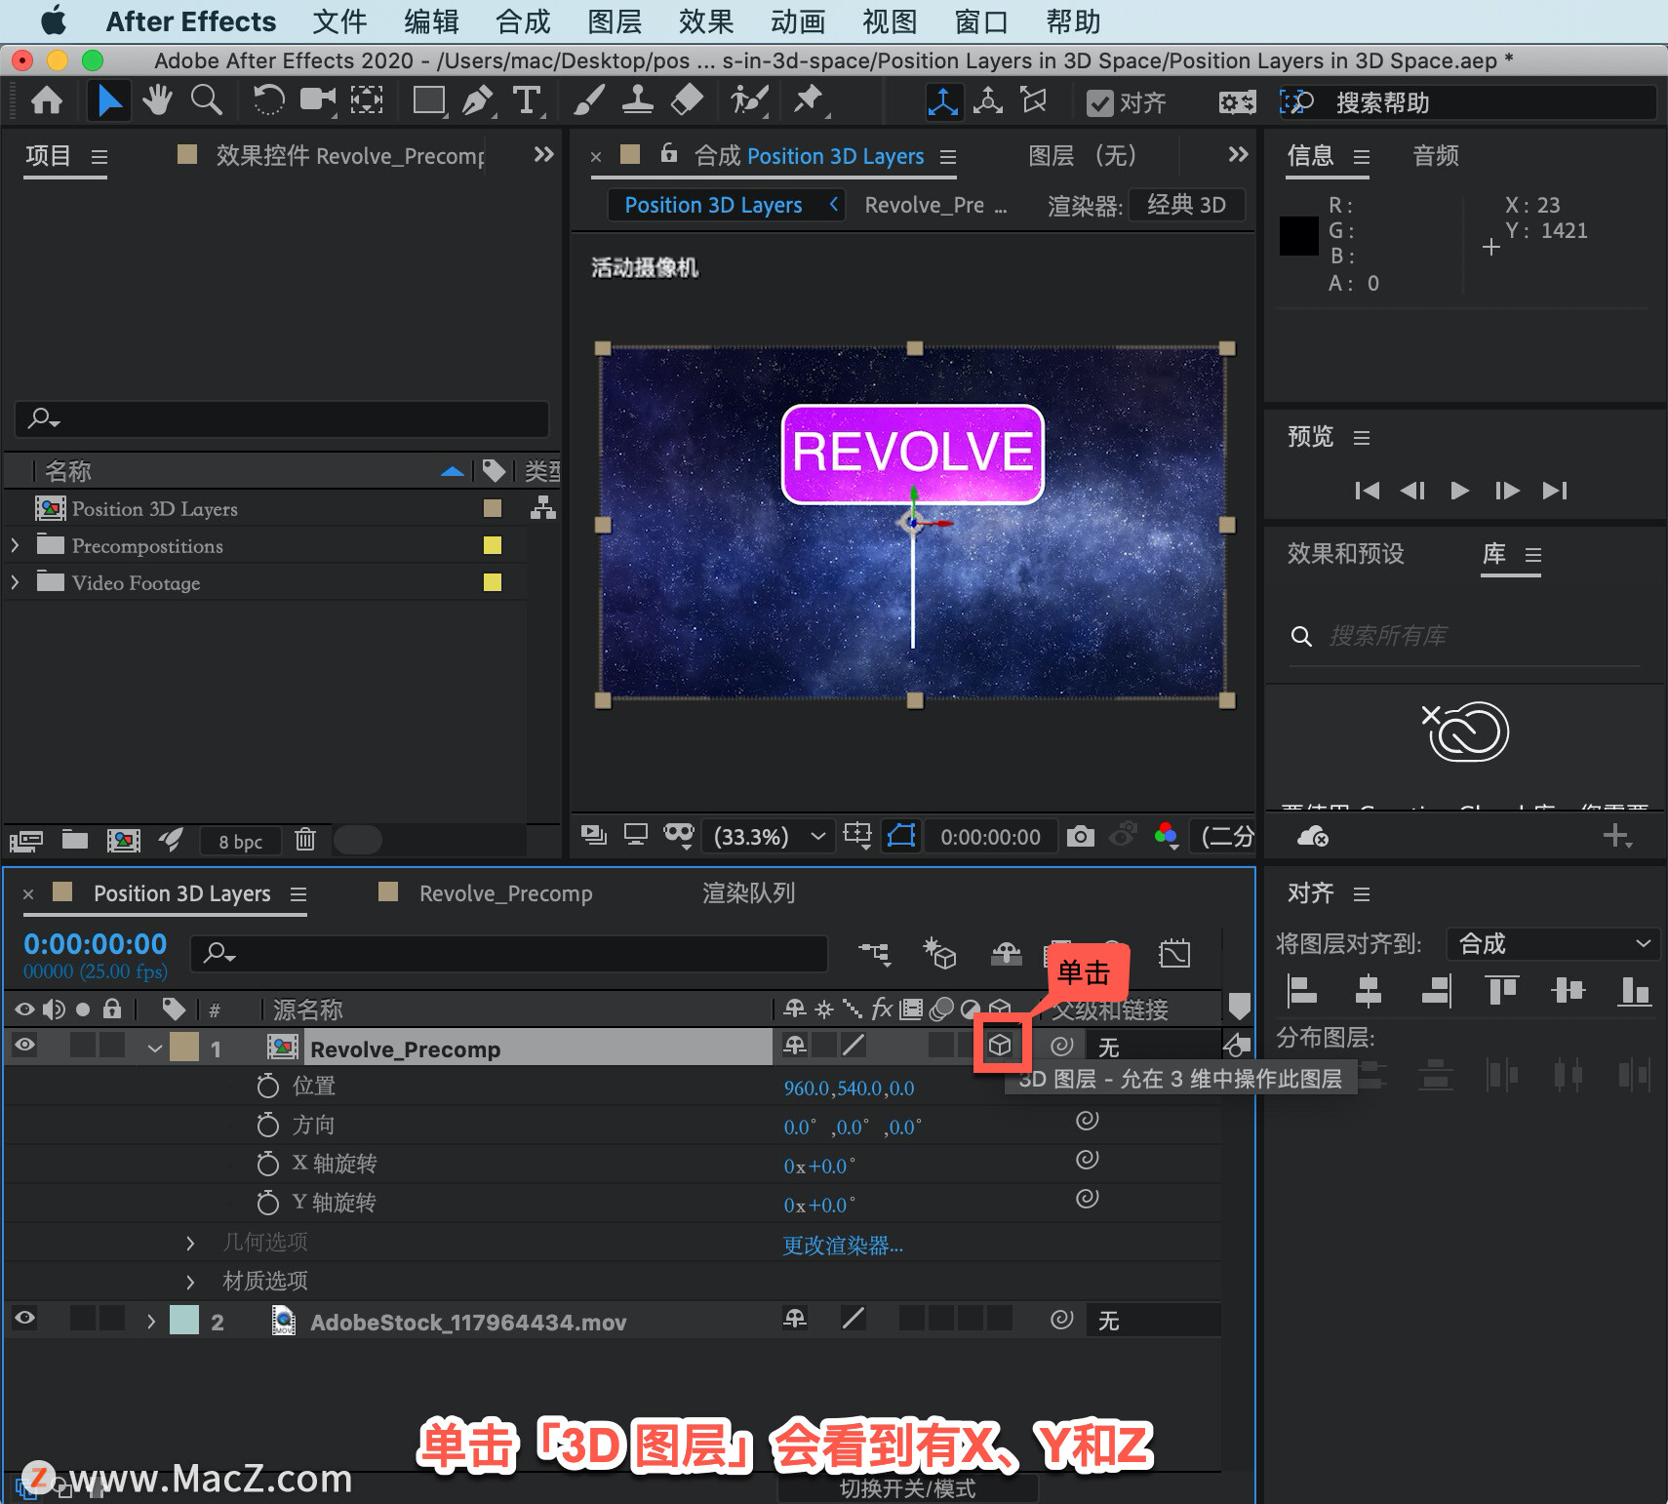Image resolution: width=1668 pixels, height=1504 pixels.
Task: Click Revolve_Precomp layer label color swatch
Action: pyautogui.click(x=184, y=1047)
